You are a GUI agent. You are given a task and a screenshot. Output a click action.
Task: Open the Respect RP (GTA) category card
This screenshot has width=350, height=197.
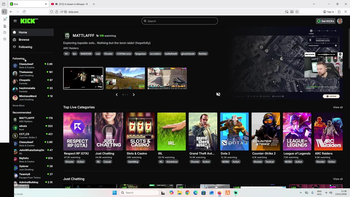pyautogui.click(x=77, y=132)
